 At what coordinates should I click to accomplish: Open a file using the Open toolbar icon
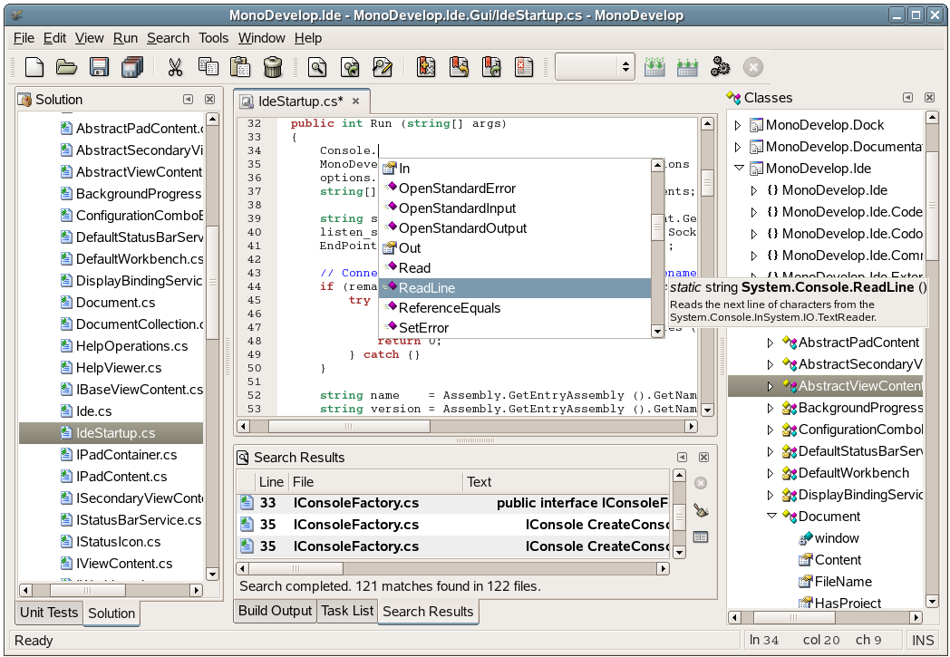click(x=67, y=67)
